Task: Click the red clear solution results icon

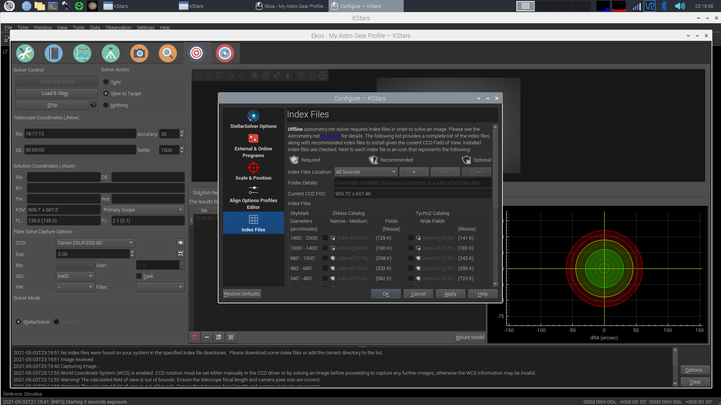Action: click(195, 337)
